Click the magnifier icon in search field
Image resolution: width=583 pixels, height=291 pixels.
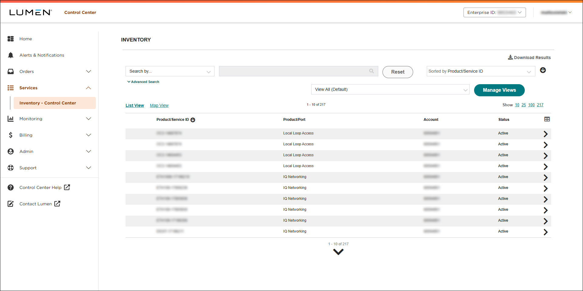(x=371, y=71)
